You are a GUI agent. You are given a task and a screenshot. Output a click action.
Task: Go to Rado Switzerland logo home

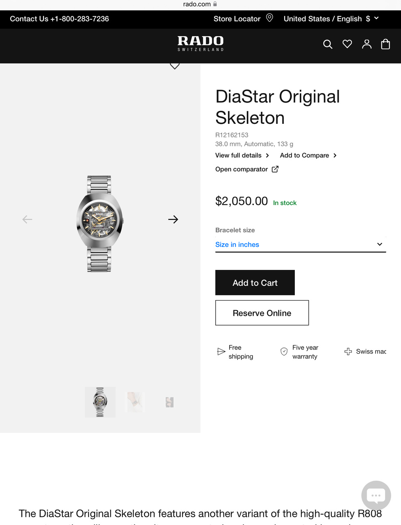tap(200, 43)
